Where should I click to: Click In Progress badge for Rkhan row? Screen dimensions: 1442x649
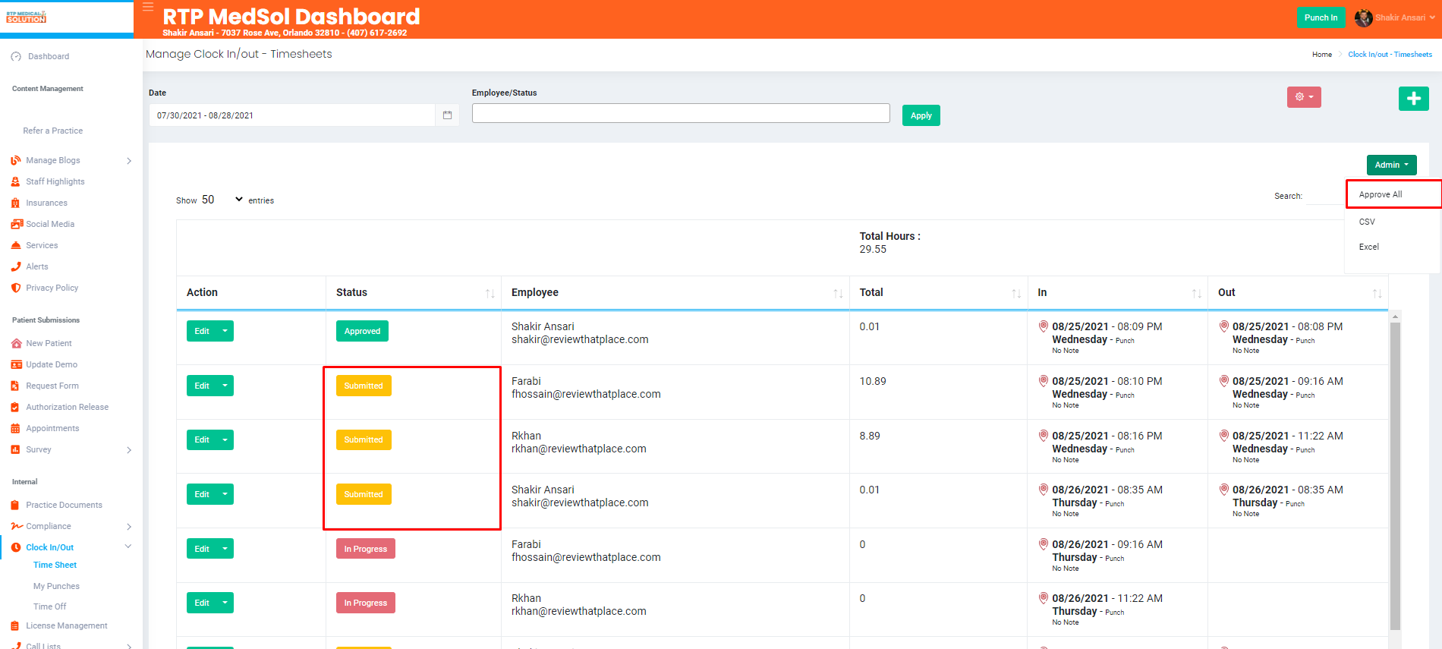(x=365, y=603)
